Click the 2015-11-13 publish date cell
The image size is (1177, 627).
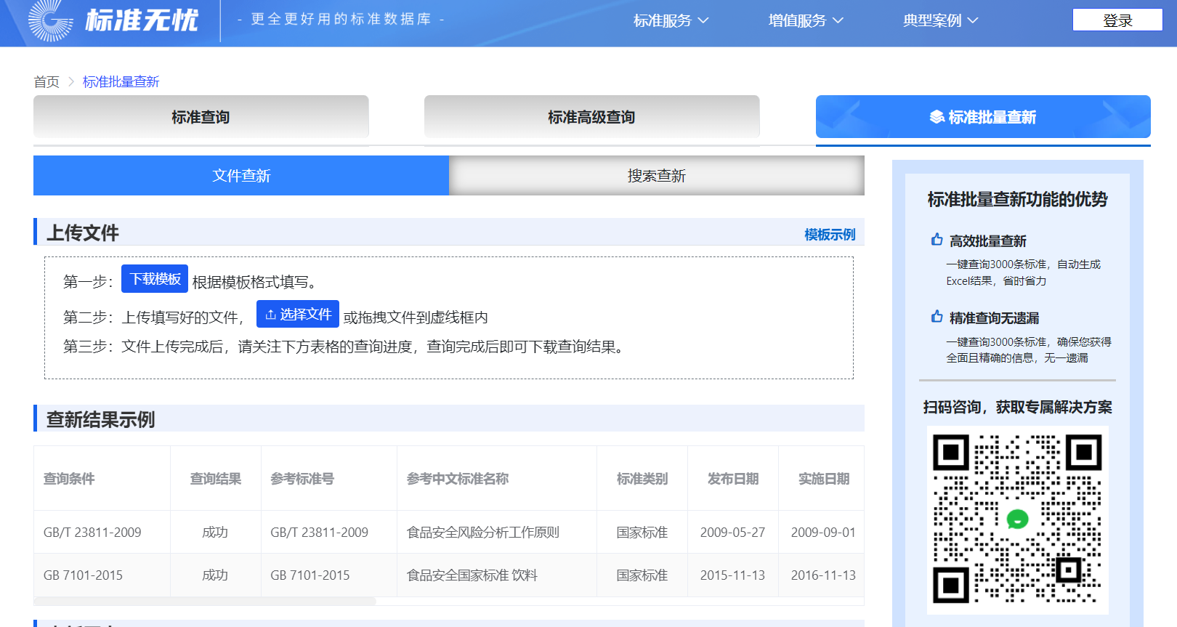732,575
